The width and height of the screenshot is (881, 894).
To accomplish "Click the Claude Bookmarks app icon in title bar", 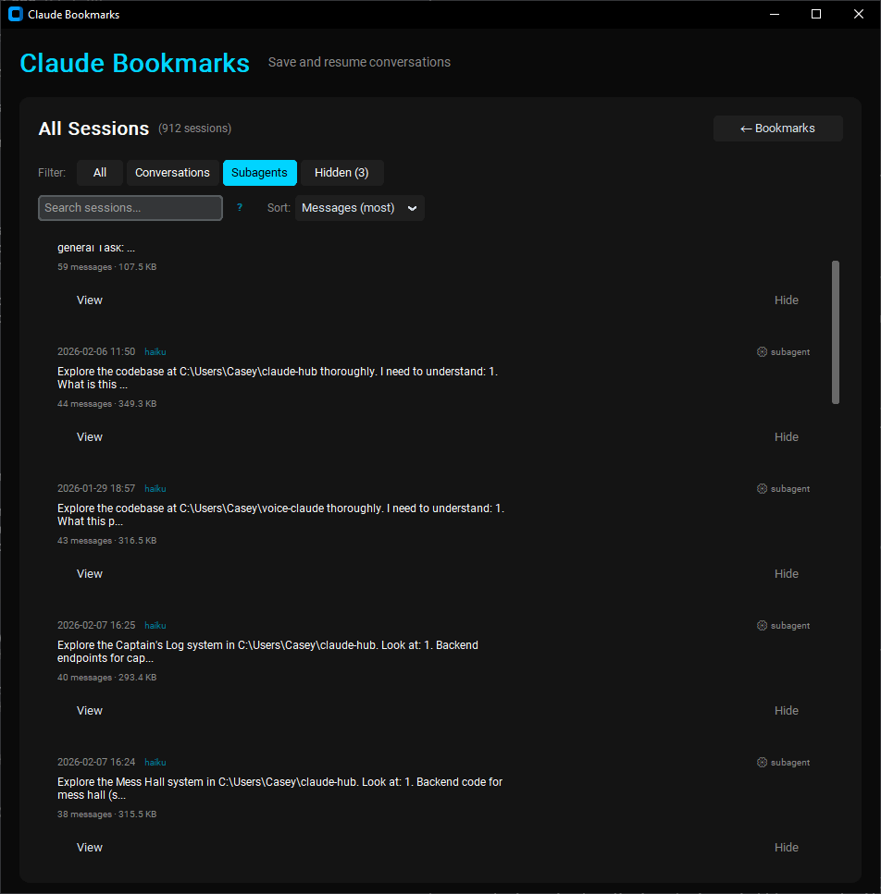I will coord(15,14).
